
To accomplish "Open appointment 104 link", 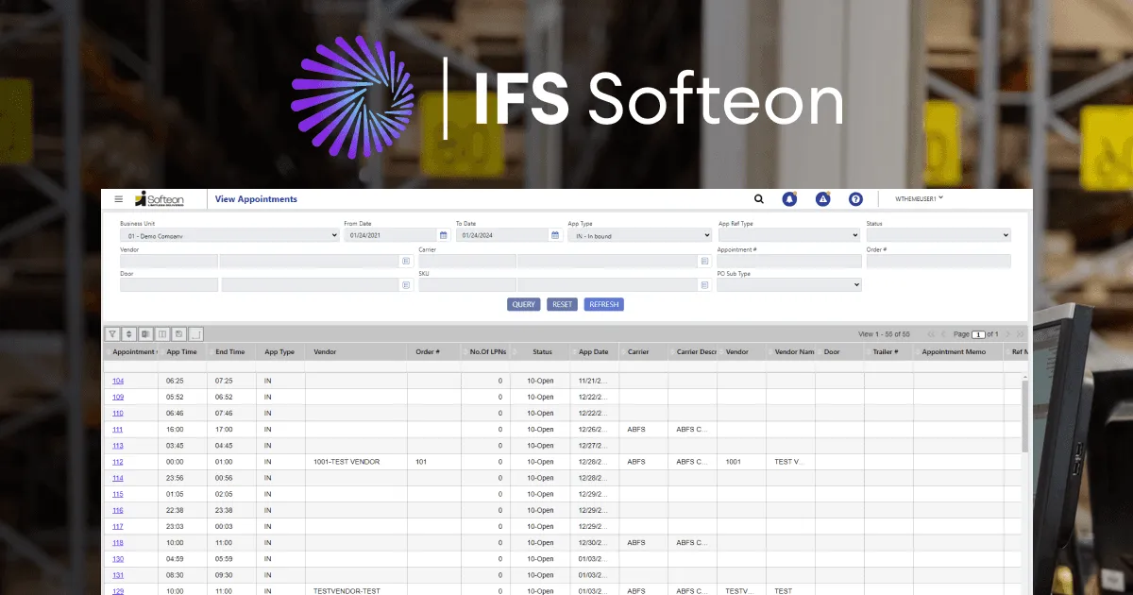I will pyautogui.click(x=118, y=381).
